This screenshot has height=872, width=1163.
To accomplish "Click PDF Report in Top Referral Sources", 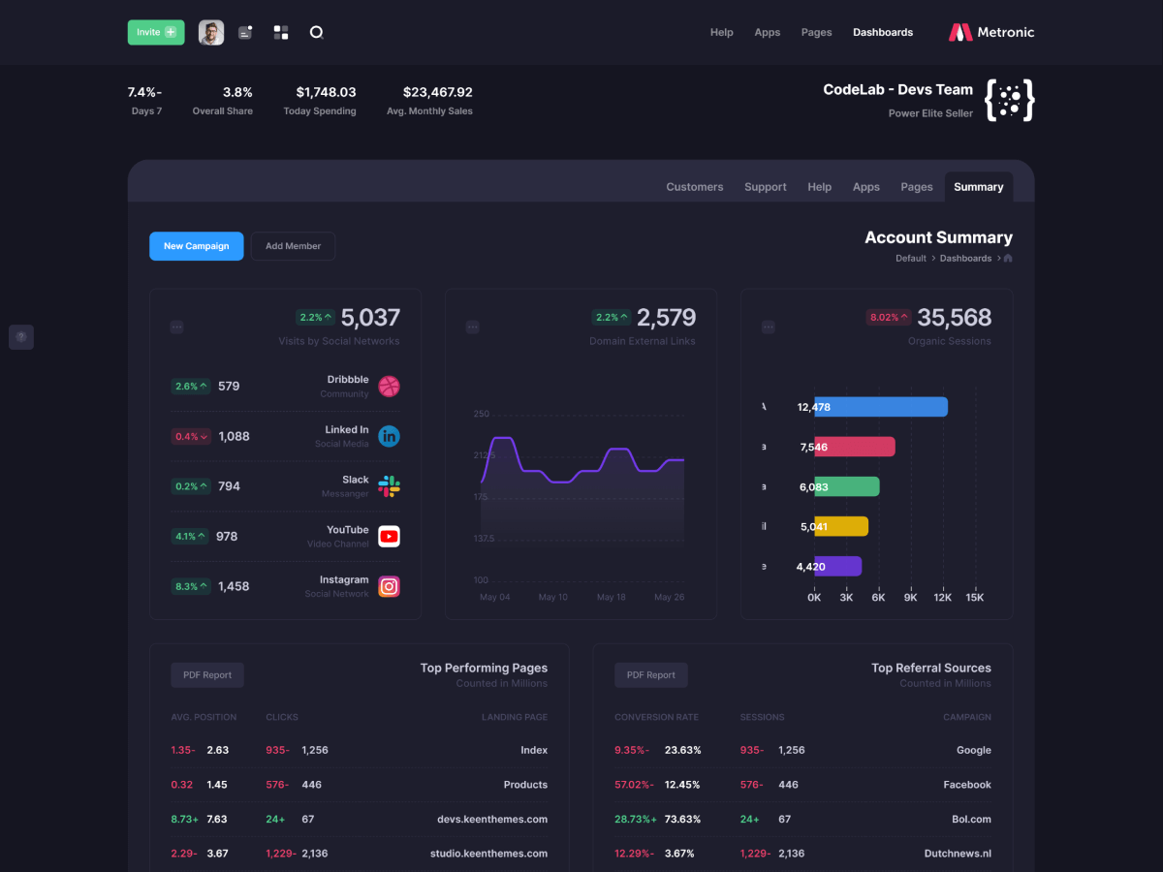I will 650,675.
